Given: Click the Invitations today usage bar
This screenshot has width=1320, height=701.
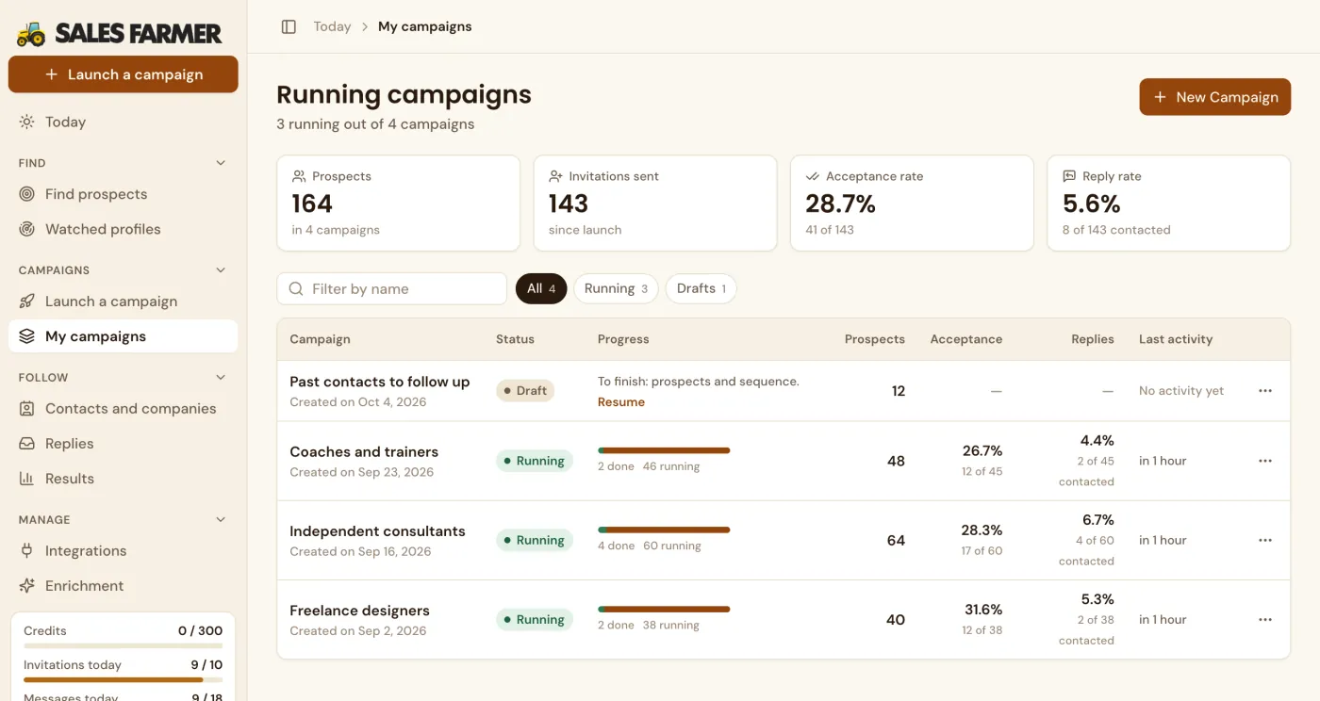Looking at the screenshot, I should [123, 679].
